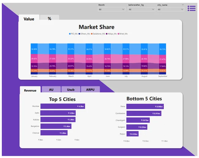Screen dimensions: 199x158
Task: Open the AU tab
Action: [51, 89]
